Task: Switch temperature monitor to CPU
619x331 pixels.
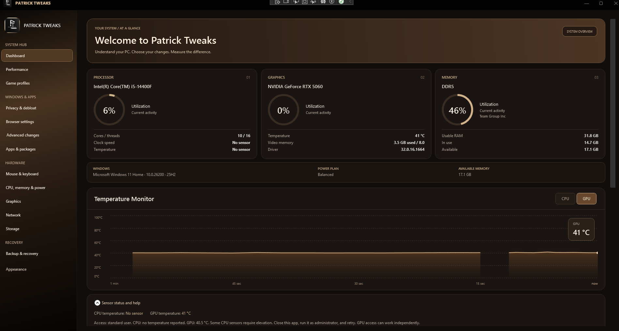Action: [565, 198]
